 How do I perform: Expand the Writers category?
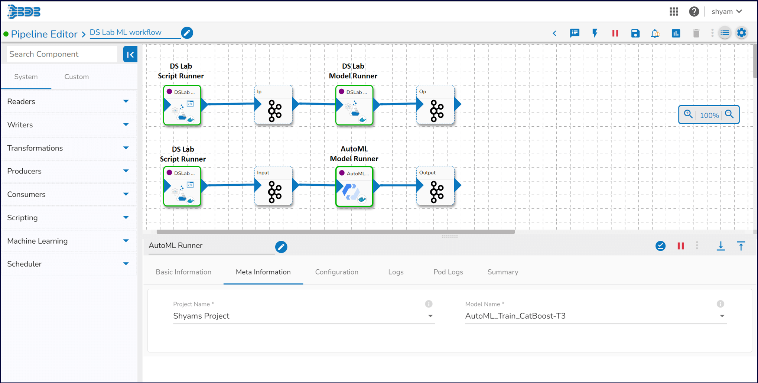(x=69, y=125)
